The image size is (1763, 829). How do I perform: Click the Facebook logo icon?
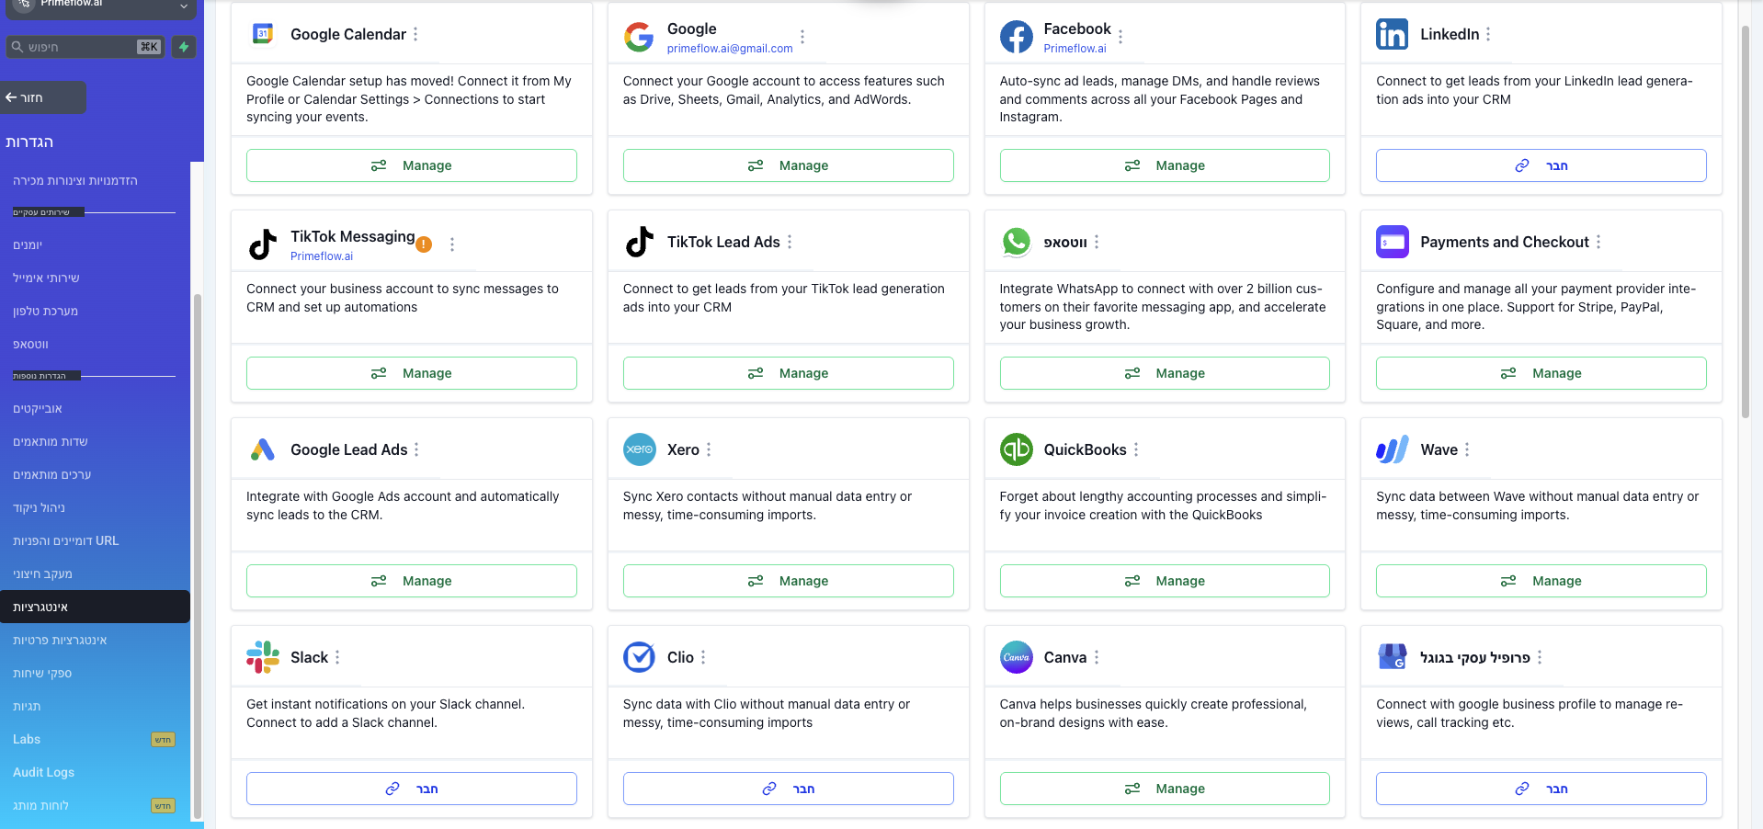pyautogui.click(x=1016, y=37)
